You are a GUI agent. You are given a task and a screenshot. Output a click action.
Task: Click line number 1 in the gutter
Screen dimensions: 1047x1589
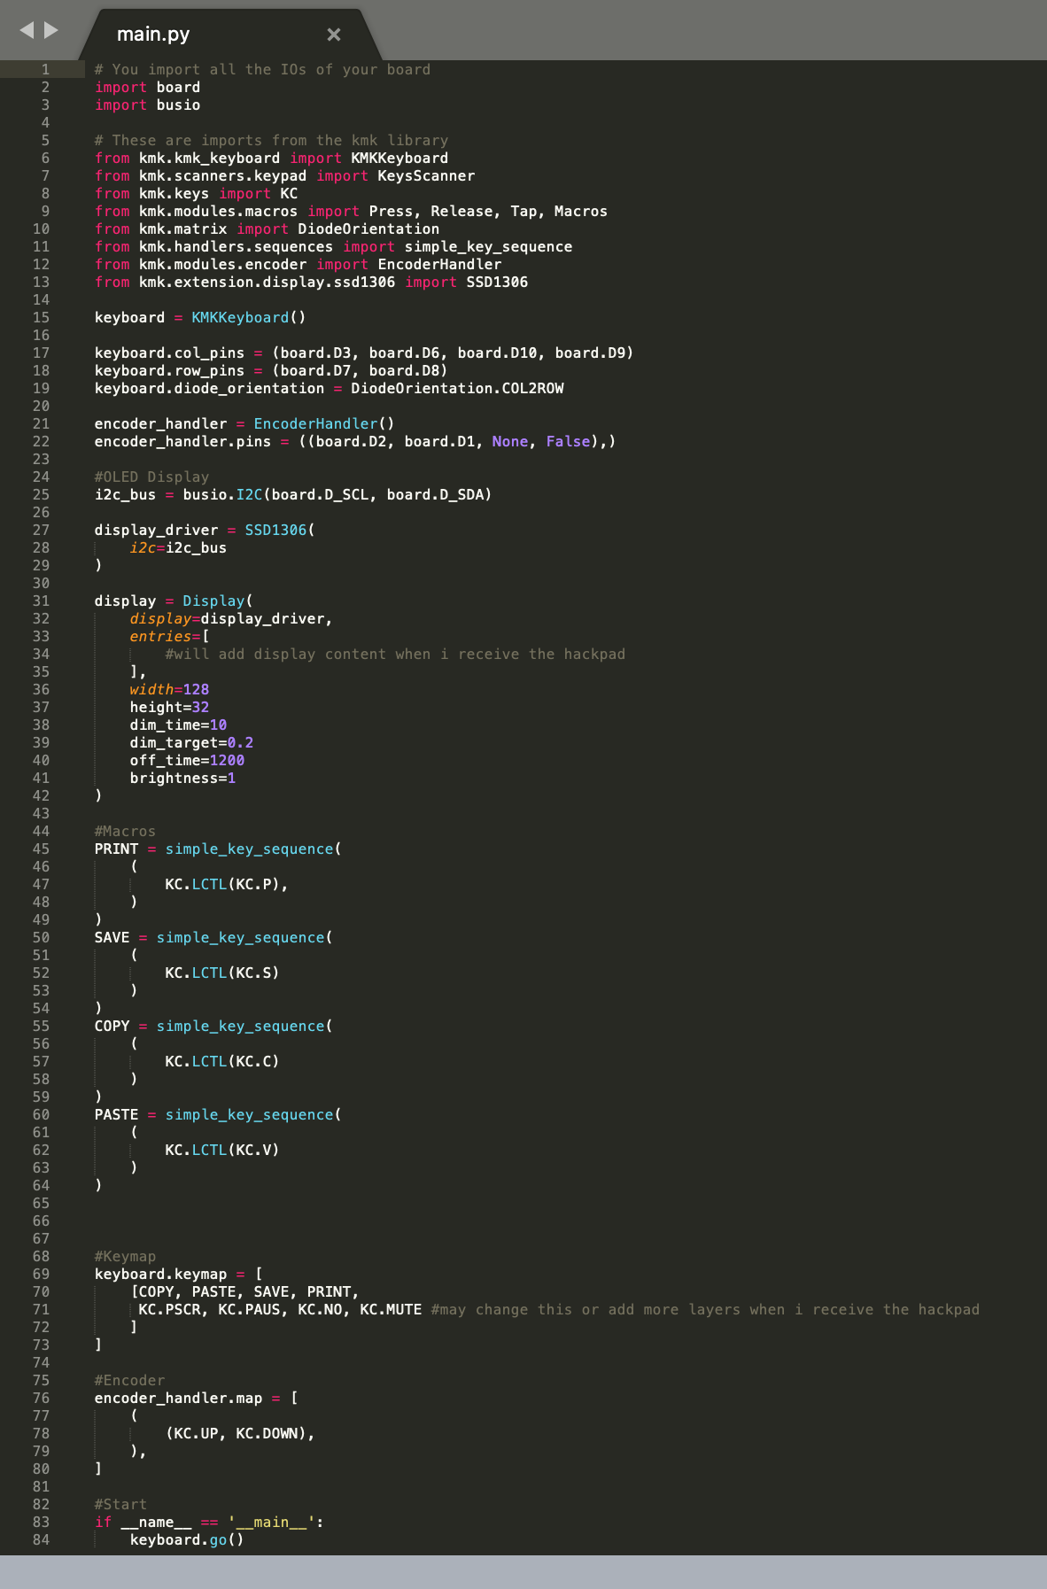click(45, 69)
